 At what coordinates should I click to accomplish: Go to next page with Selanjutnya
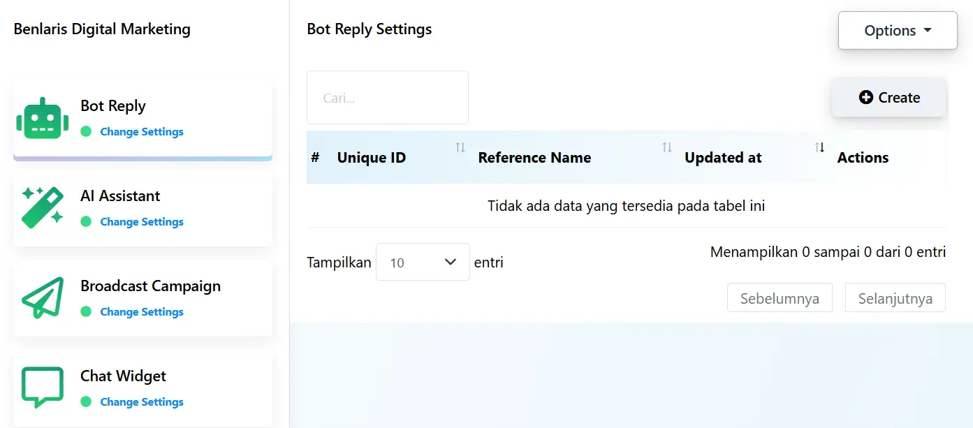pos(895,298)
